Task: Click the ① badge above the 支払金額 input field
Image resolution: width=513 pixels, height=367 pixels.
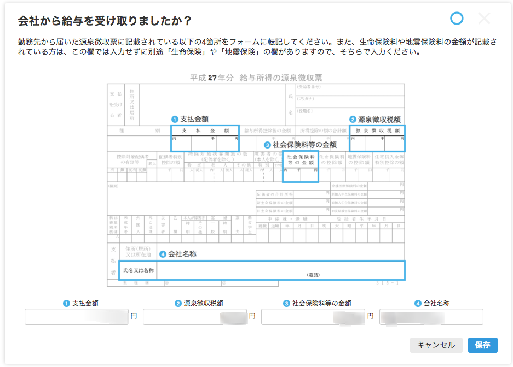Action: pos(66,303)
